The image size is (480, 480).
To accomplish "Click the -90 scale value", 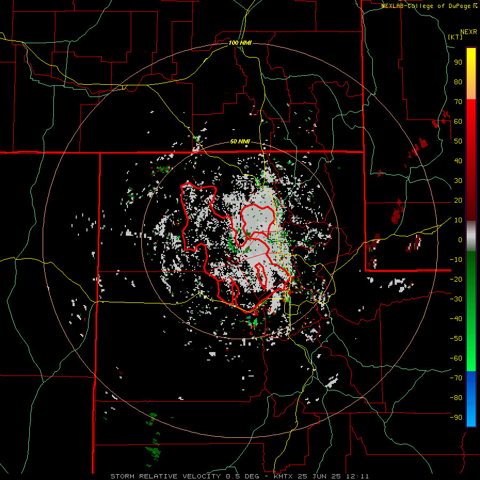I will (x=457, y=418).
